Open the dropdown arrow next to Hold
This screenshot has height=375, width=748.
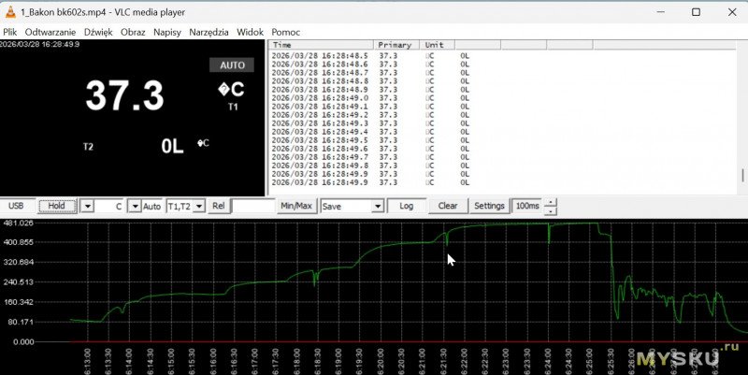tap(87, 206)
